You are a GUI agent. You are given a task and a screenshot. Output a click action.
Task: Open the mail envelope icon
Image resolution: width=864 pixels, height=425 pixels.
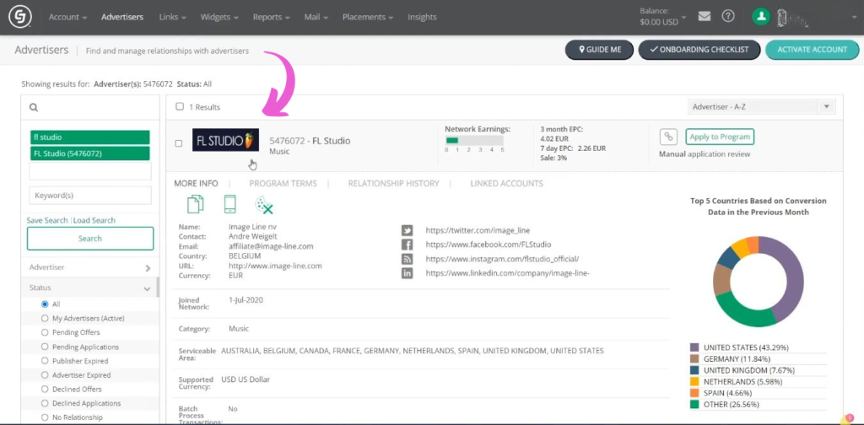[705, 17]
